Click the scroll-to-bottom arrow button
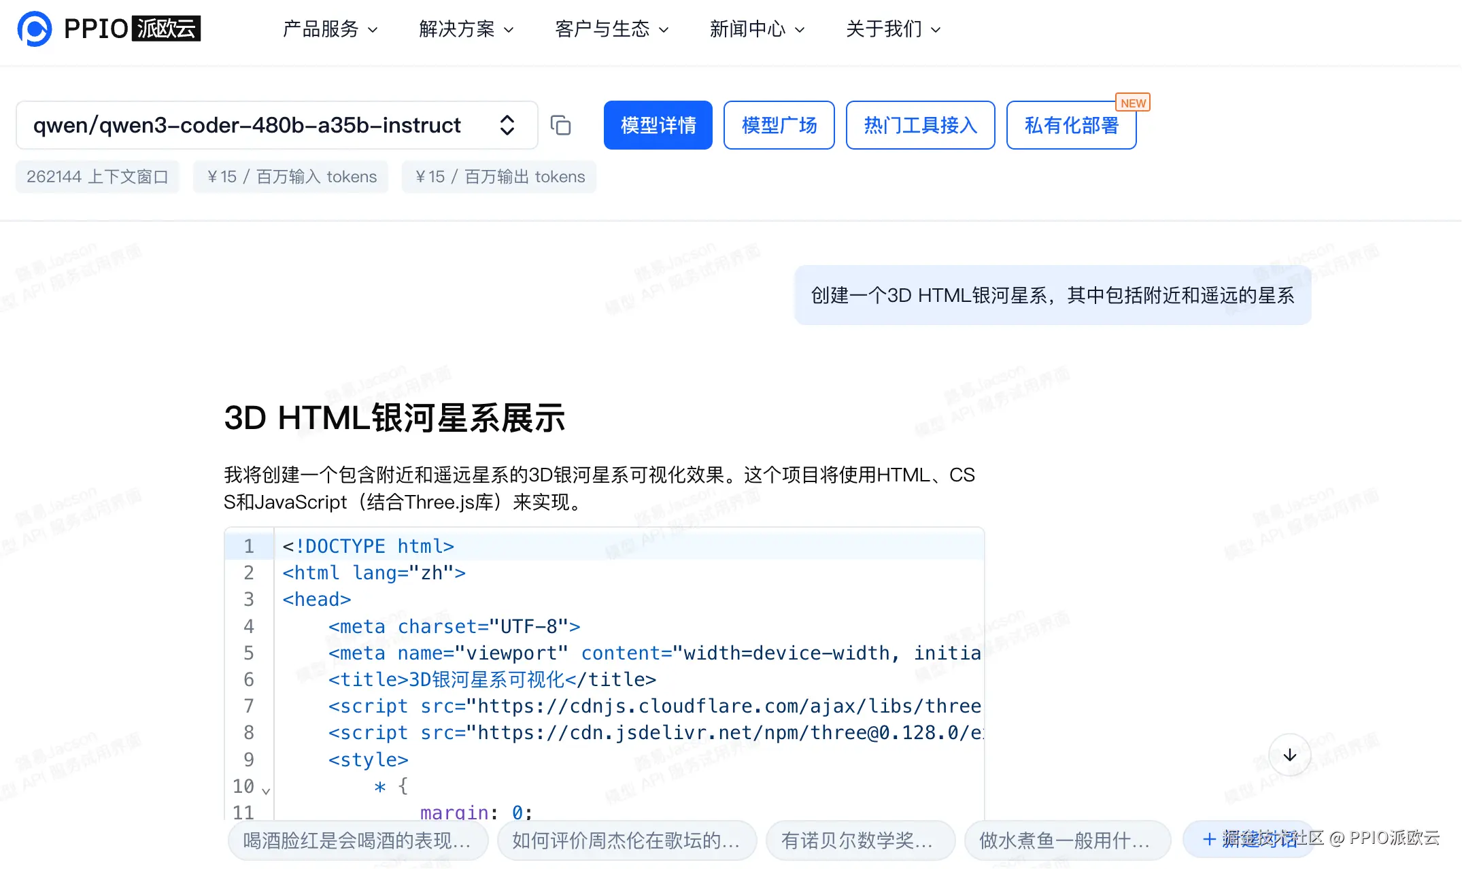Image resolution: width=1462 pixels, height=869 pixels. coord(1289,755)
